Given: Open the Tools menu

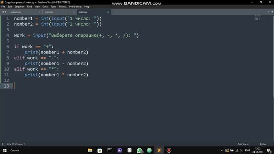Looking at the screenshot, I should (x=53, y=7).
